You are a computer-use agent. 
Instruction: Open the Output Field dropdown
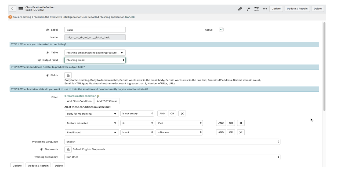pos(95,60)
